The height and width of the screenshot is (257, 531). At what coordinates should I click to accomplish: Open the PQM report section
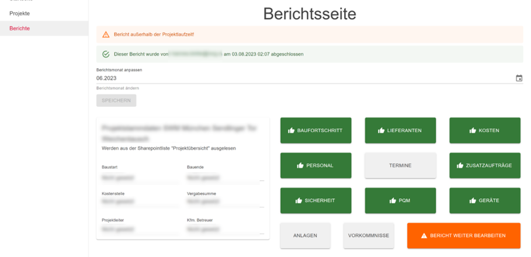coord(400,200)
